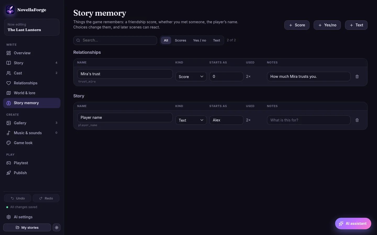Open Music & sounds

(x=32, y=133)
